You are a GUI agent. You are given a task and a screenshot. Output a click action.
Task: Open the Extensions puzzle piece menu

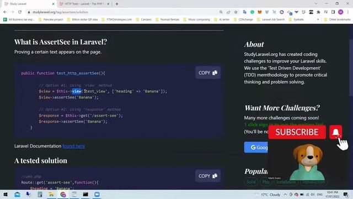pos(318,12)
